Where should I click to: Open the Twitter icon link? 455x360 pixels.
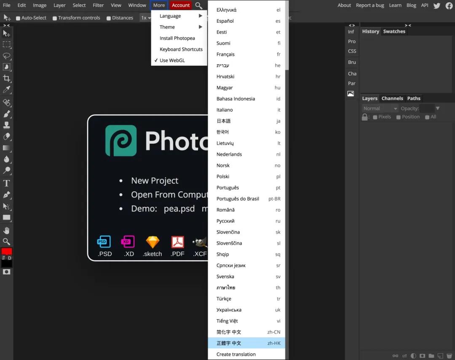coord(437,5)
